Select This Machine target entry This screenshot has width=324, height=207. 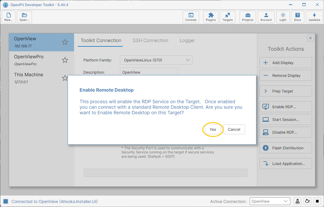(x=38, y=78)
